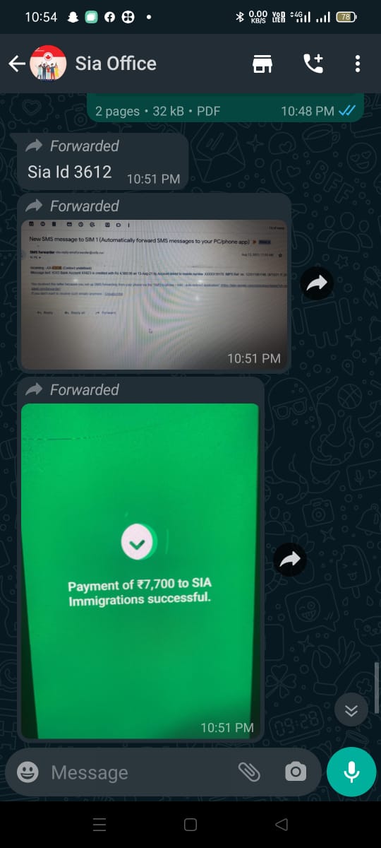Tap the green microphone voice button

coord(351,772)
